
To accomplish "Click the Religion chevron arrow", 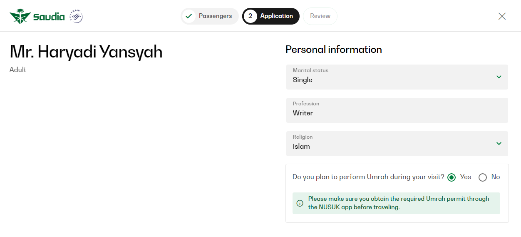I will point(499,144).
